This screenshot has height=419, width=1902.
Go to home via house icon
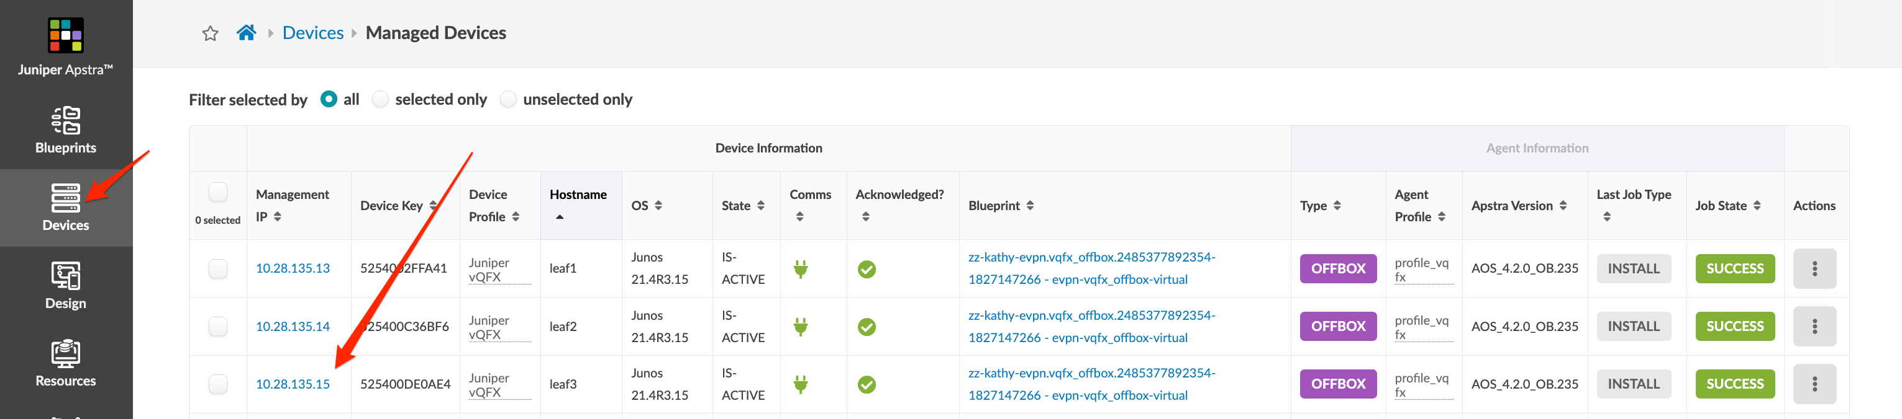[246, 32]
